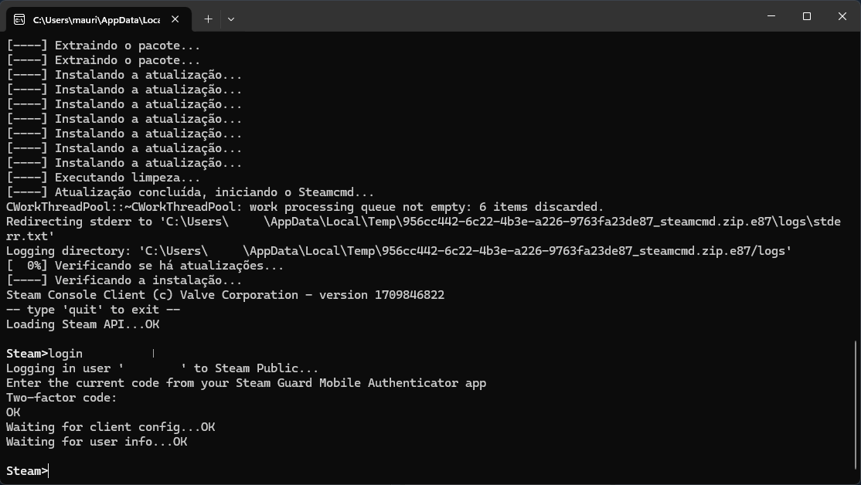Click the 'Loading Steam API...OK' line
This screenshot has width=861, height=485.
[83, 324]
